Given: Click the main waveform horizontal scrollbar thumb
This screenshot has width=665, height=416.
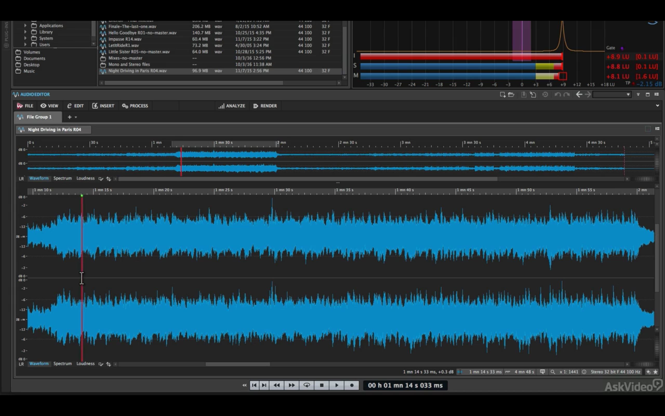Looking at the screenshot, I should pyautogui.click(x=238, y=364).
